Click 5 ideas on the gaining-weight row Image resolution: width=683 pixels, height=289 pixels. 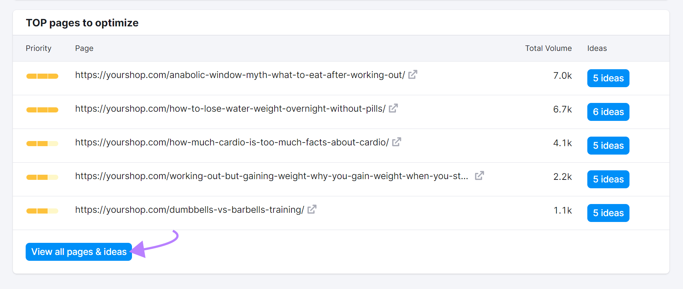608,179
